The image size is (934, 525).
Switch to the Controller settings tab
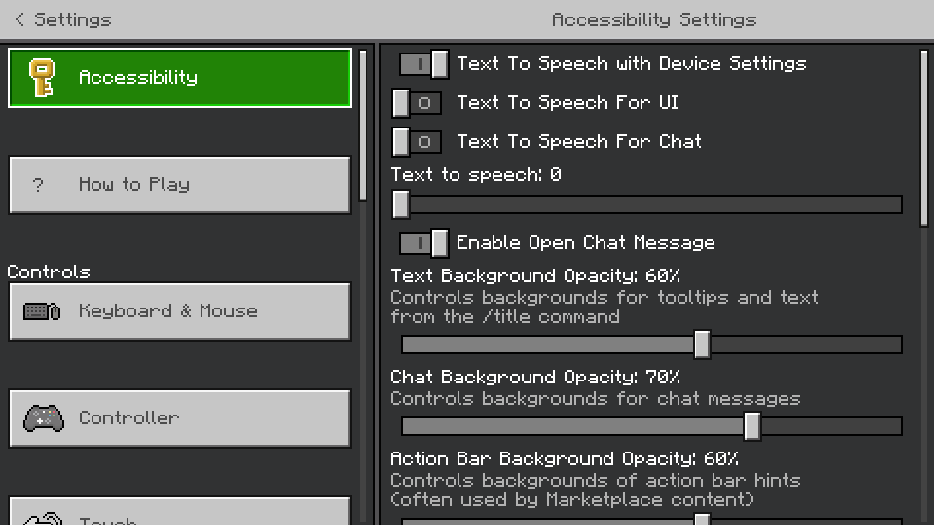180,418
